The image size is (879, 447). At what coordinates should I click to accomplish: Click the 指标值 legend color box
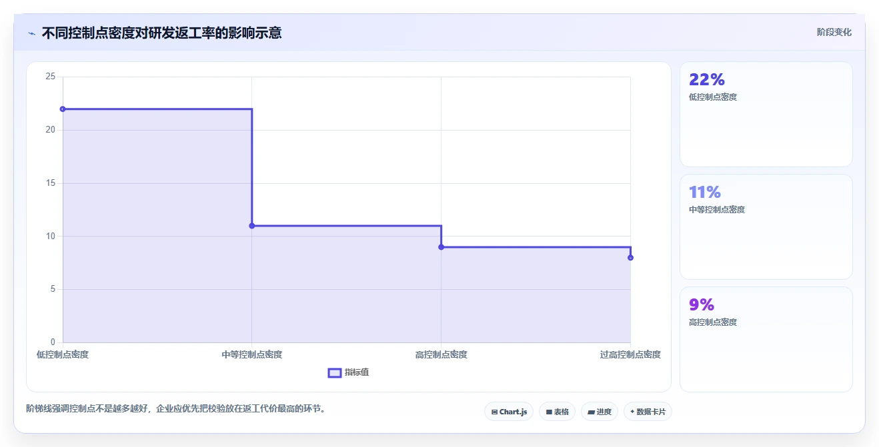335,372
